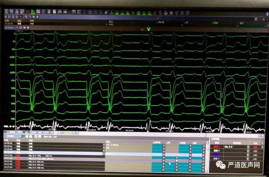Open the ABL D-2 channel source dropdown
Viewport: 269px width, 177px height.
click(x=247, y=147)
